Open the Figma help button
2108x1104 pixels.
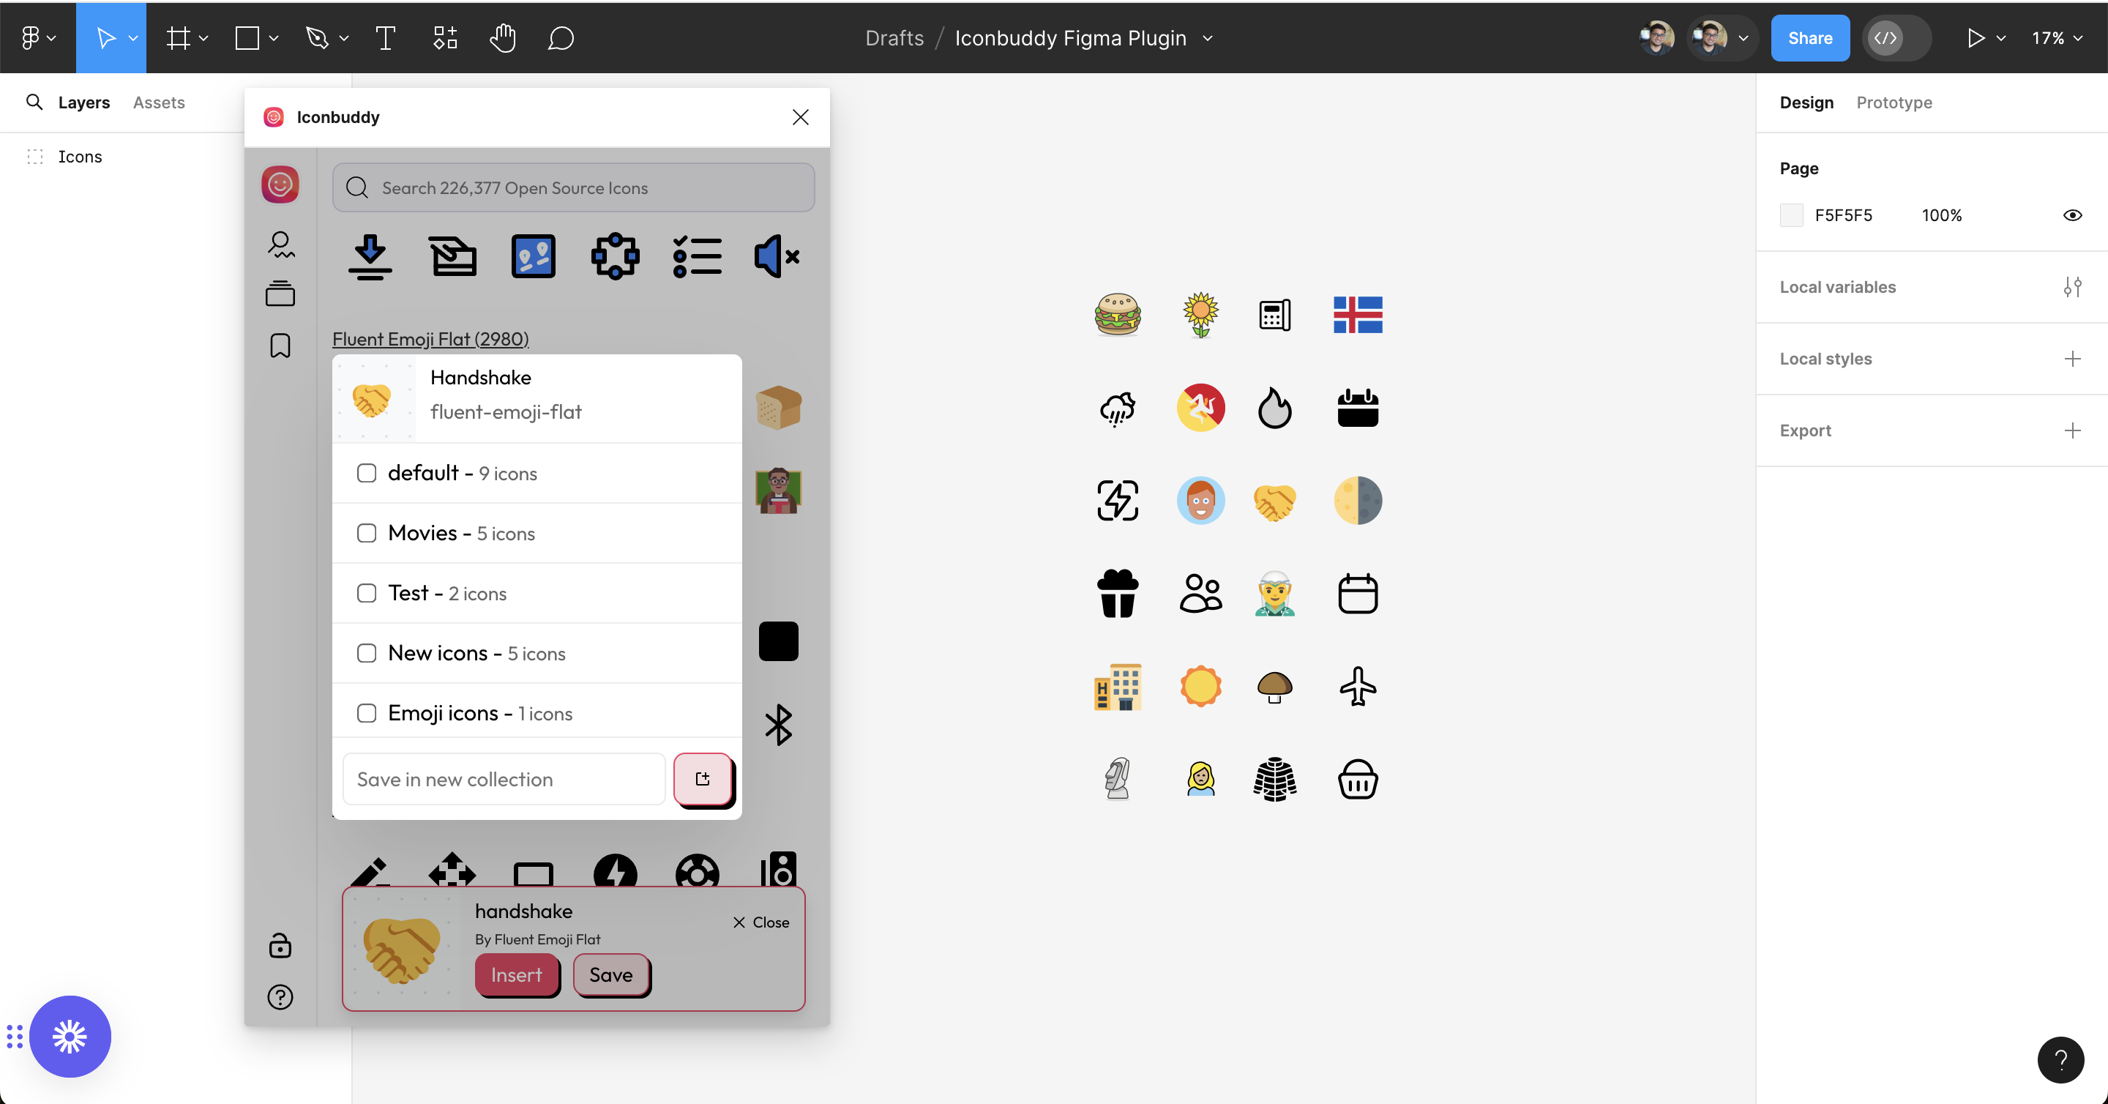tap(2060, 1060)
